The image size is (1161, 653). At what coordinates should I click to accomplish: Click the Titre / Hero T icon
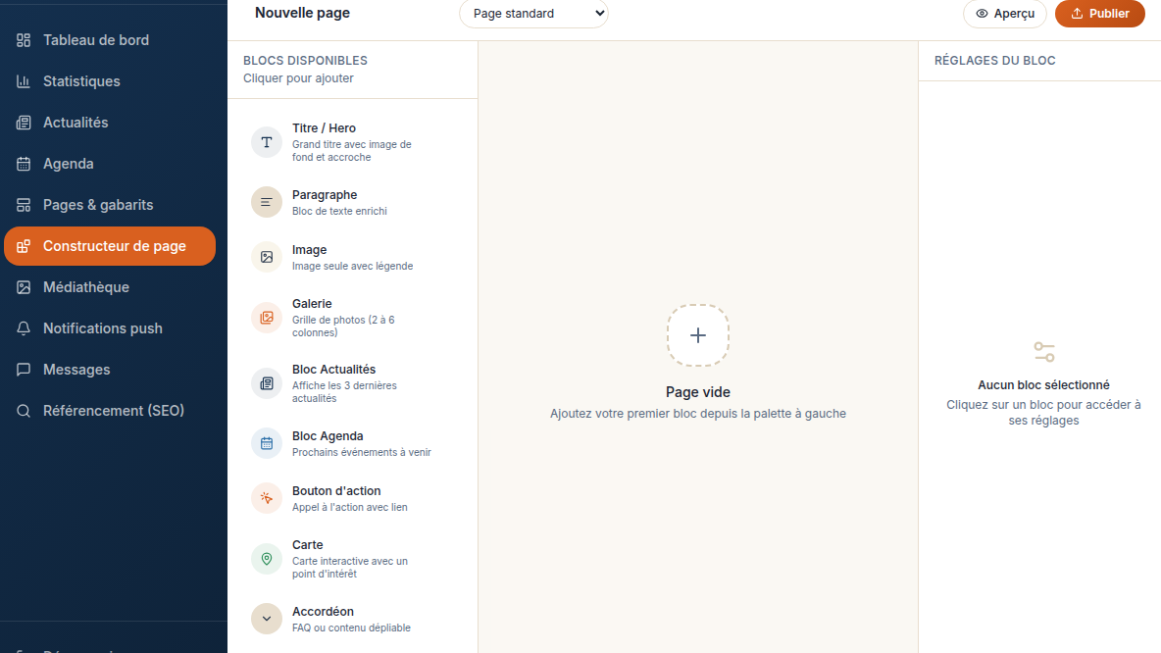[267, 142]
